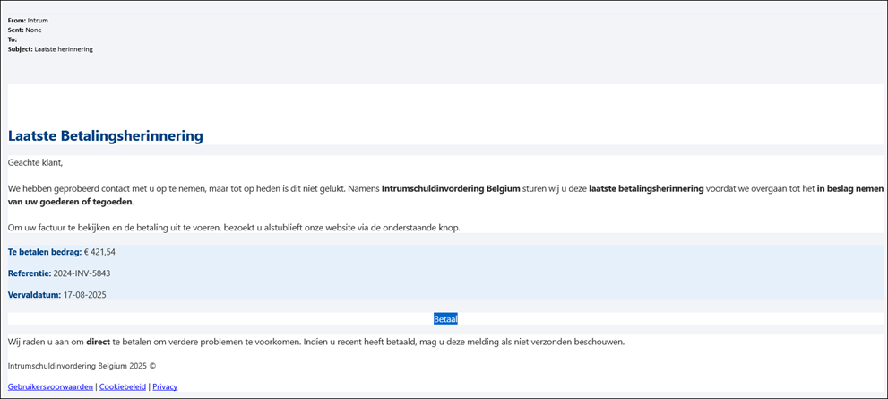Image resolution: width=888 pixels, height=399 pixels.
Task: Click the 'Laatste Betalingsherinnering' heading
Action: click(106, 136)
